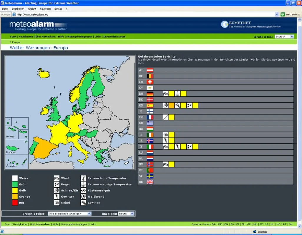Click the Internet zone status bar icon
The width and height of the screenshot is (302, 235).
pyautogui.click(x=255, y=231)
